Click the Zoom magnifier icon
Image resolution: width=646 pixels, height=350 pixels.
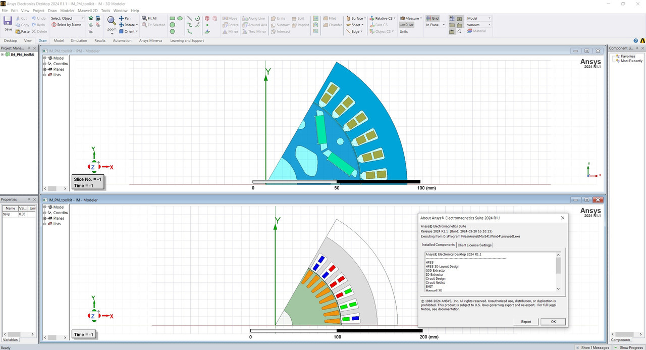pos(112,20)
